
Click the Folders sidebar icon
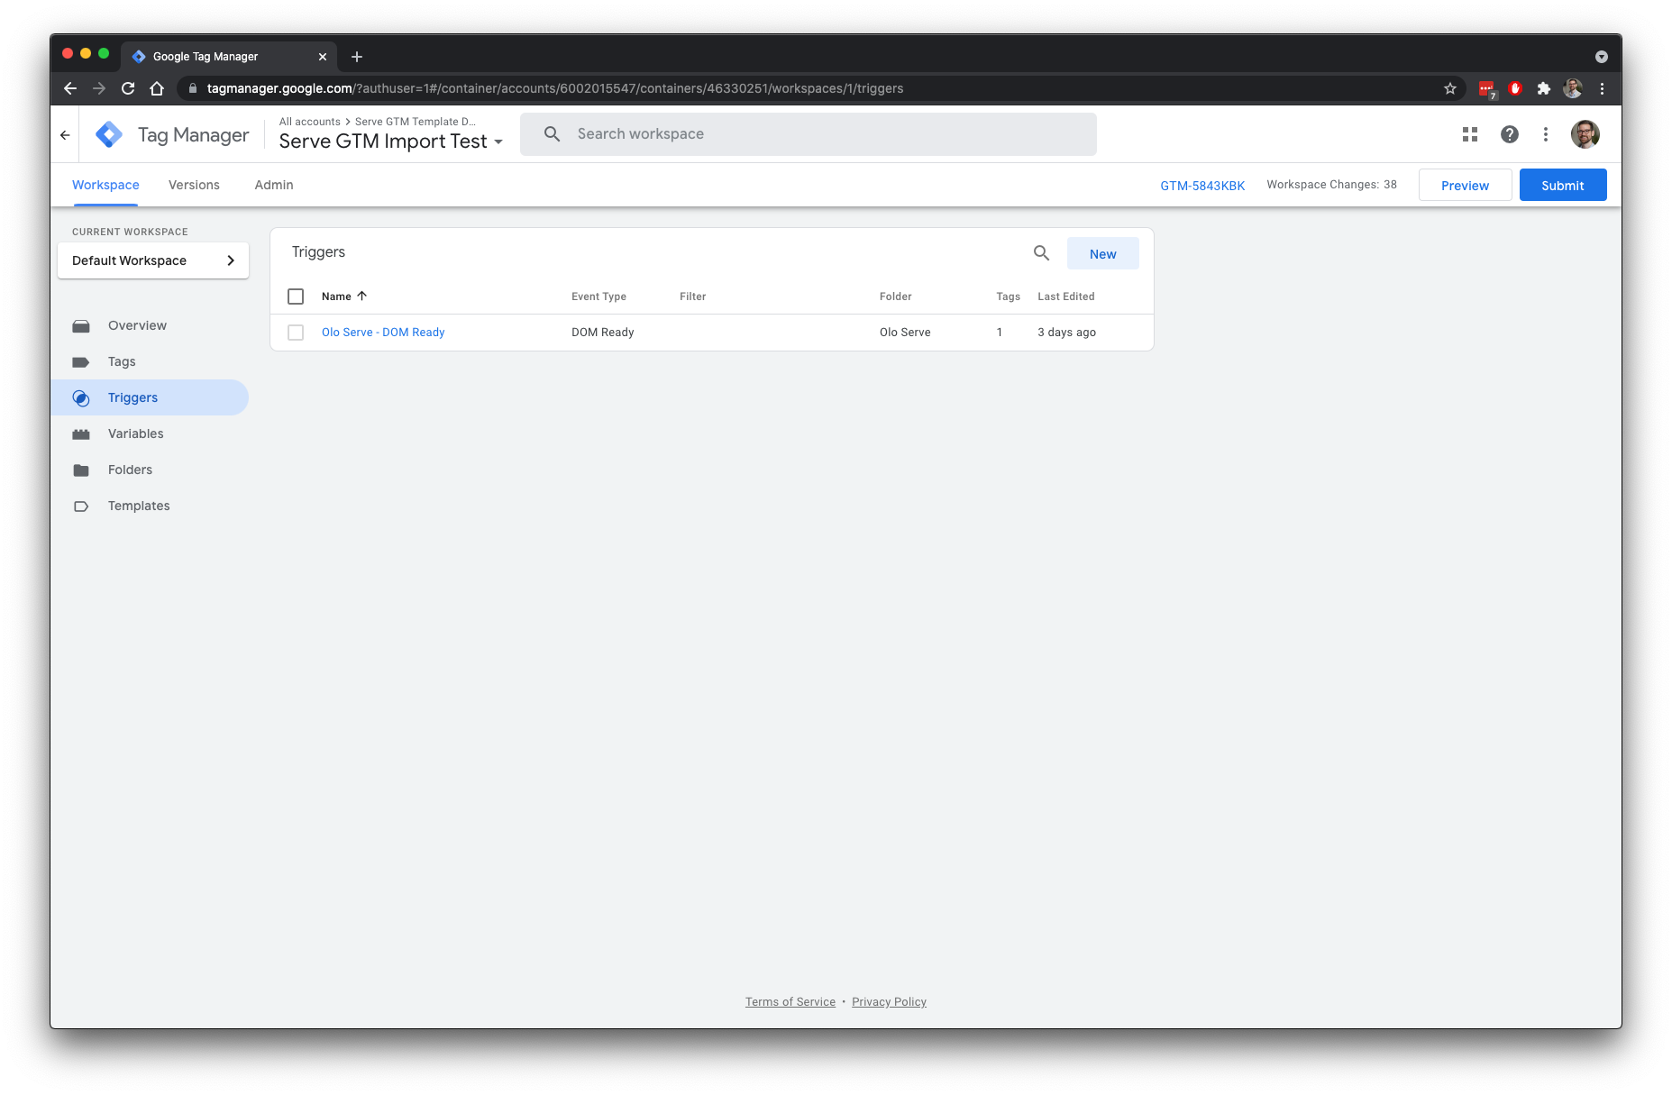[81, 470]
